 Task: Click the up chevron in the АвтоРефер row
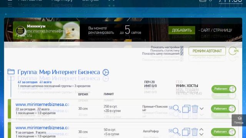tap(201, 130)
